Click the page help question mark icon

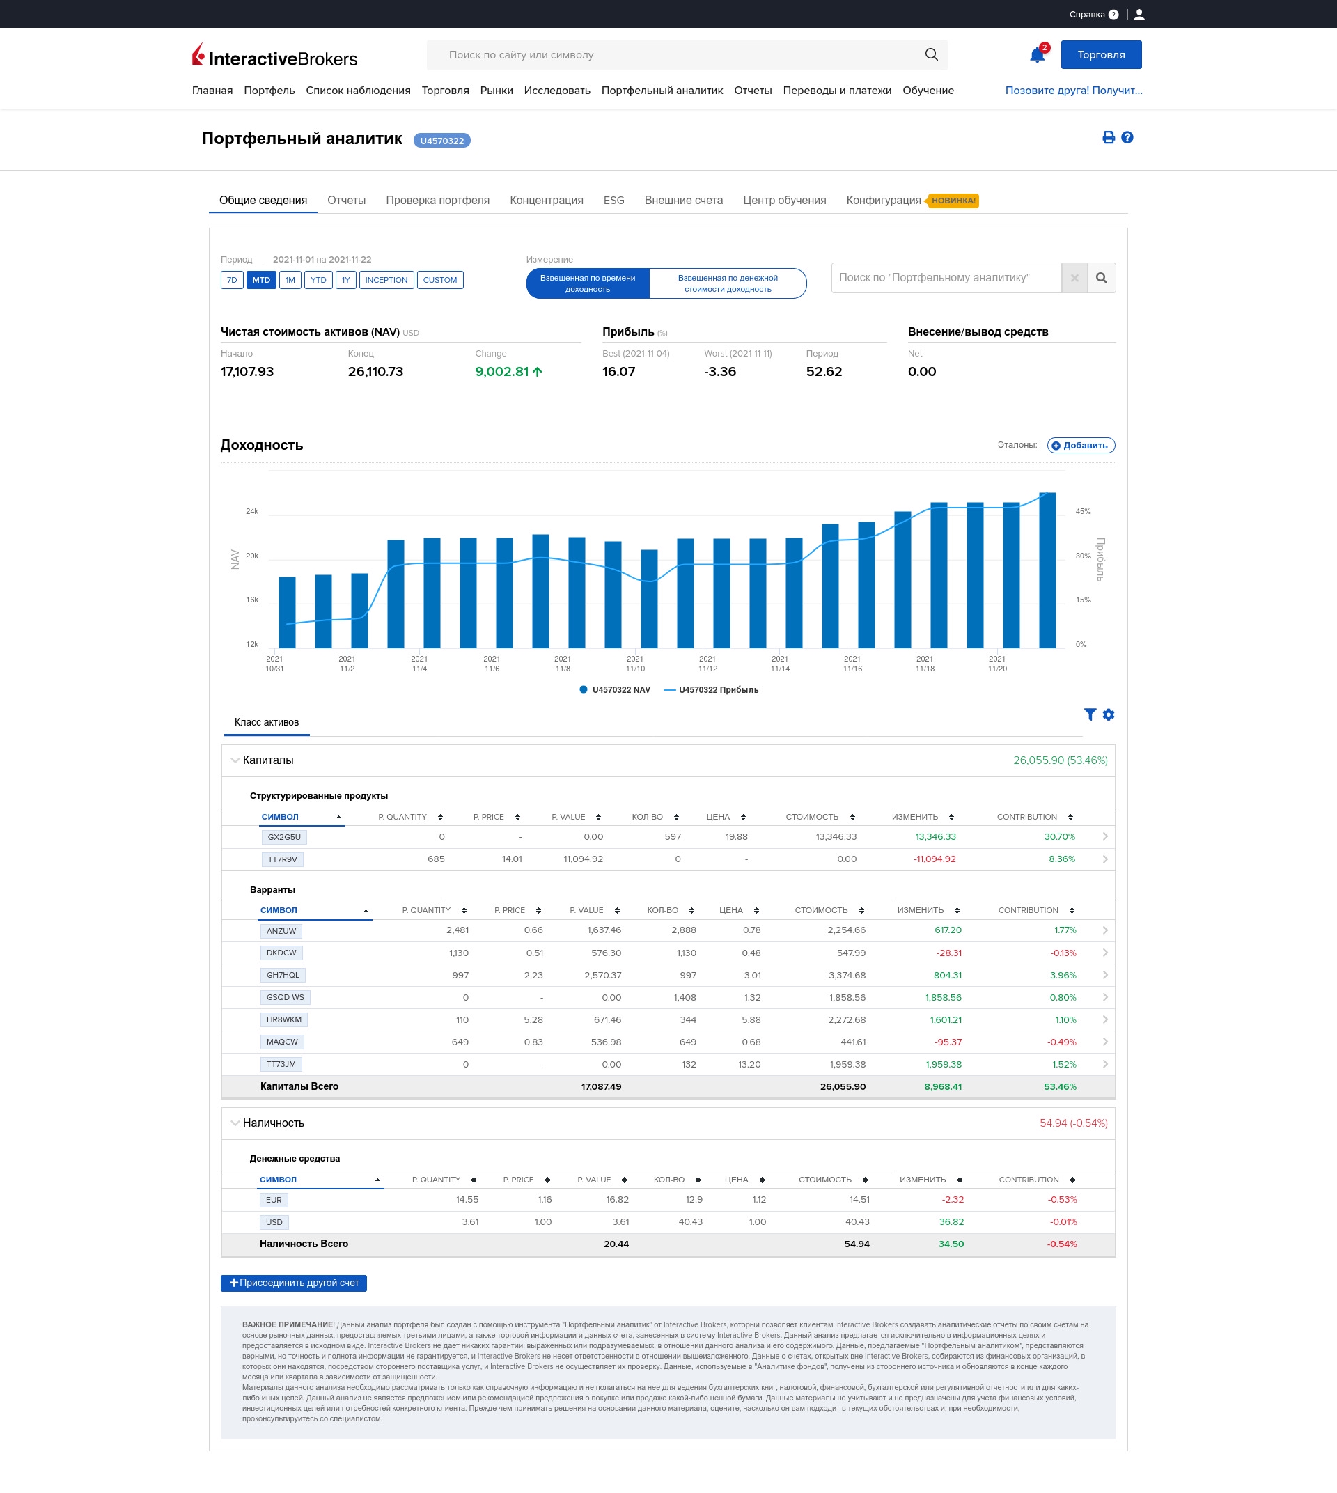(1127, 137)
